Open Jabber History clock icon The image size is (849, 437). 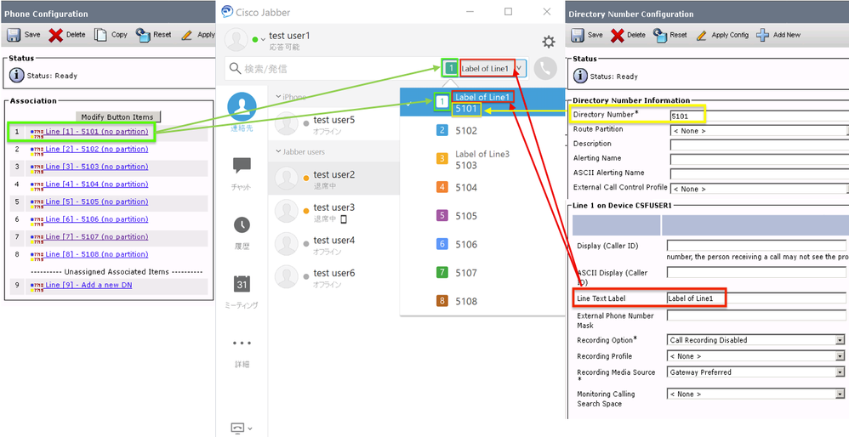click(242, 225)
